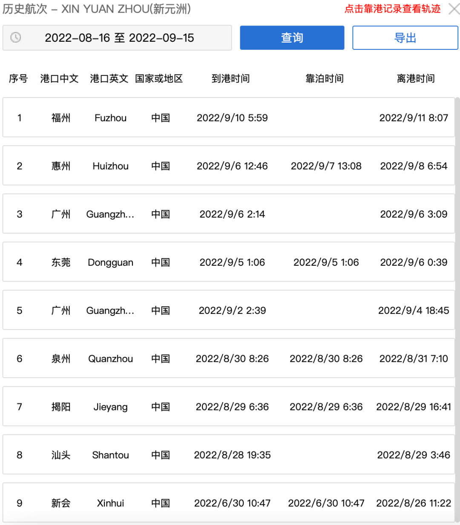Open the 福州 port record row
Screen dimensions: 460x525
[229, 118]
